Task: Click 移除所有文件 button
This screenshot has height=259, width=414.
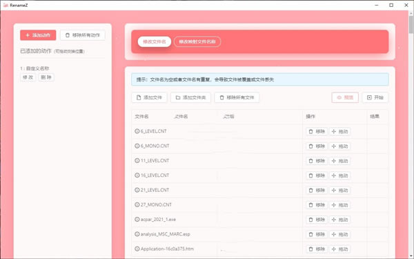Action: click(x=237, y=97)
